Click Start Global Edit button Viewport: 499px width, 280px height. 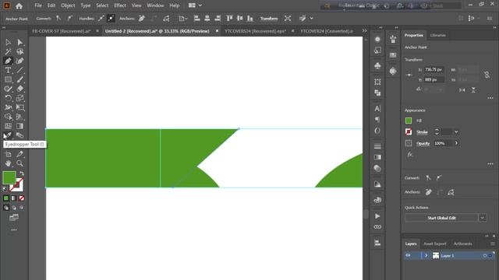[x=441, y=218]
